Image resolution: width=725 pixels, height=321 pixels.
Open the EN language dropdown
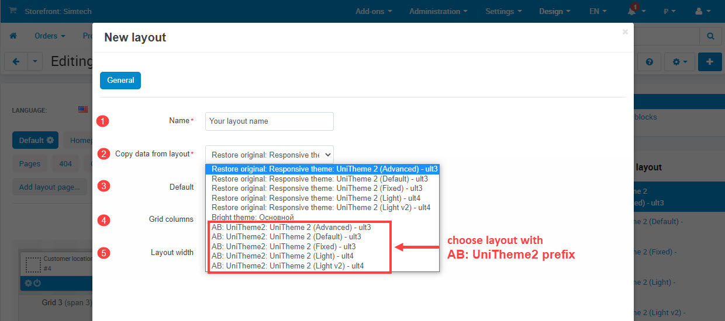[x=598, y=11]
